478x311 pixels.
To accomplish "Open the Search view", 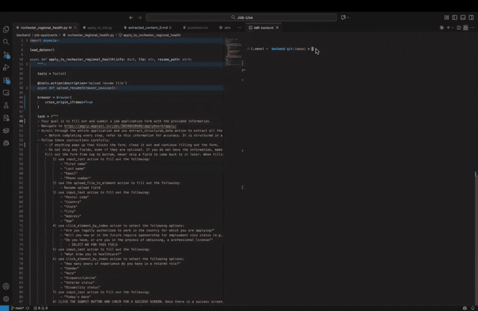I will (6, 42).
